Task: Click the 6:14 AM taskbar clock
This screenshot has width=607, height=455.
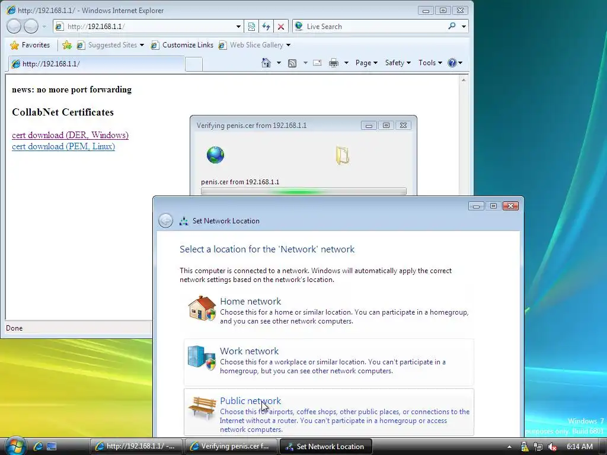Action: pos(580,447)
